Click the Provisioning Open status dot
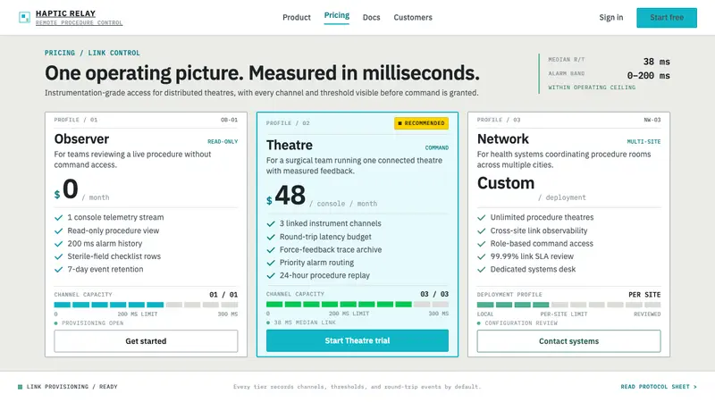The width and height of the screenshot is (715, 402). [x=56, y=323]
